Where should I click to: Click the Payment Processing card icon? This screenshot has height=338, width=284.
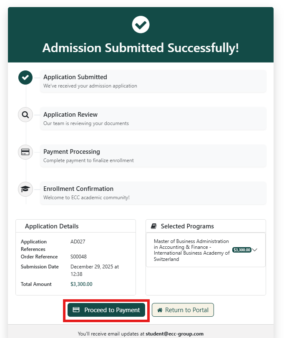coord(25,152)
